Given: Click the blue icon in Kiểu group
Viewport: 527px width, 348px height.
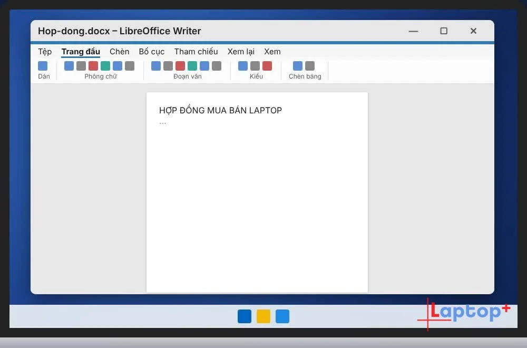Looking at the screenshot, I should click(x=242, y=66).
